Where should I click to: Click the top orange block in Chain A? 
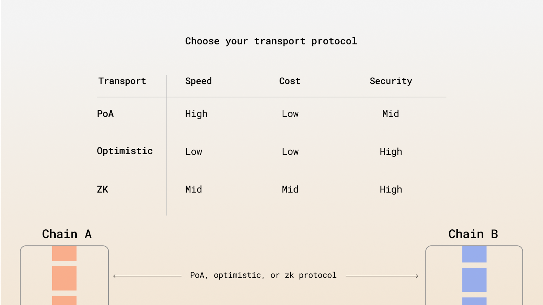point(64,253)
